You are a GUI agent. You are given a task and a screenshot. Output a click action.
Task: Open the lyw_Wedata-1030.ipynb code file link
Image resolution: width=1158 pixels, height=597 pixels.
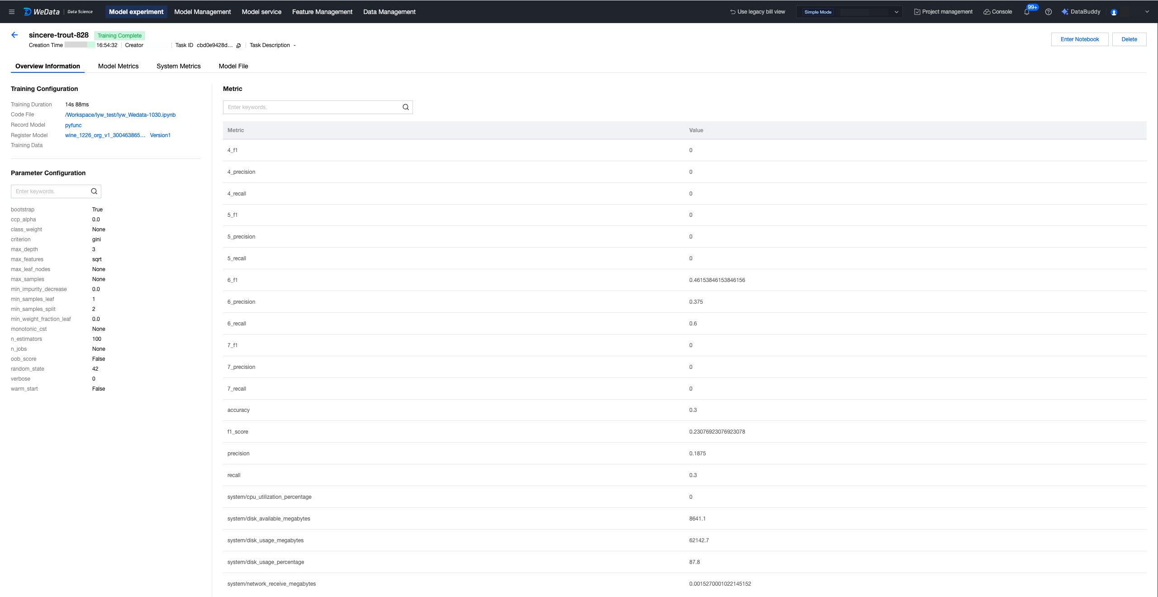(x=120, y=115)
